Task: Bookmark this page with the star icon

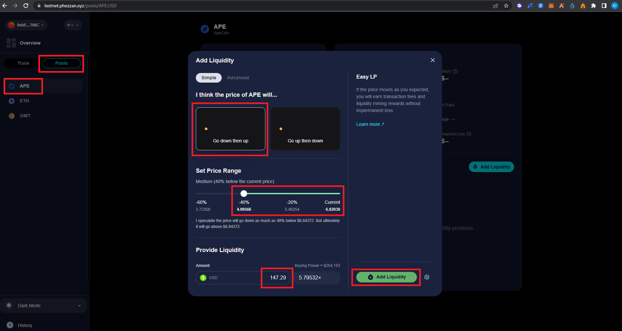Action: tap(506, 6)
